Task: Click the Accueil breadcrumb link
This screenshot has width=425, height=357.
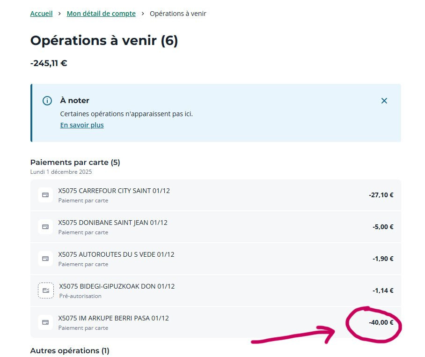Action: click(x=41, y=14)
